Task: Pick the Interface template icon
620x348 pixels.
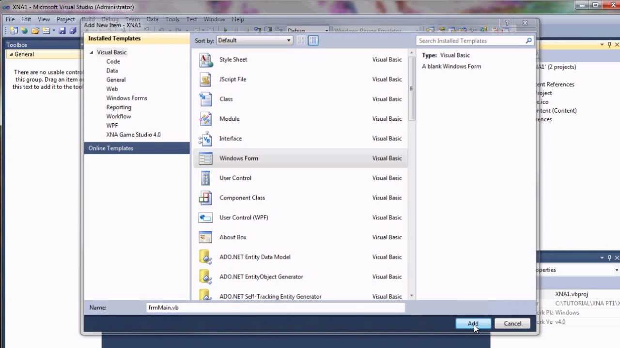Action: coord(205,139)
